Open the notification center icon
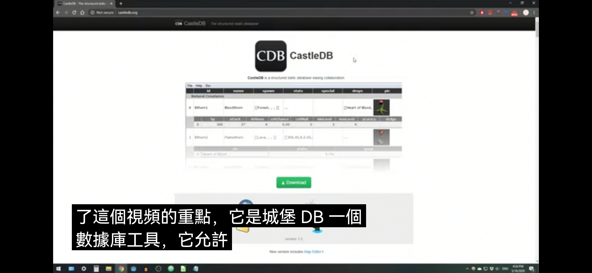The width and height of the screenshot is (592, 273). tap(532, 269)
